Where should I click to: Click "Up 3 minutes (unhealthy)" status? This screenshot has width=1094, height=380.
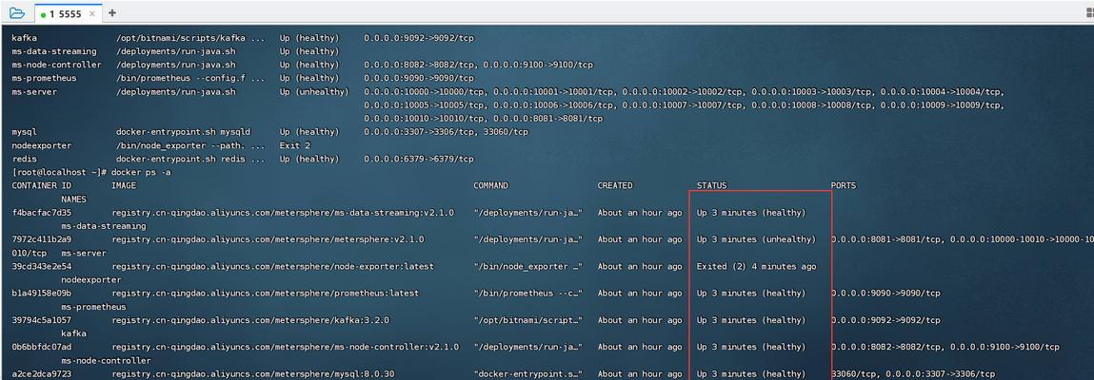click(756, 239)
